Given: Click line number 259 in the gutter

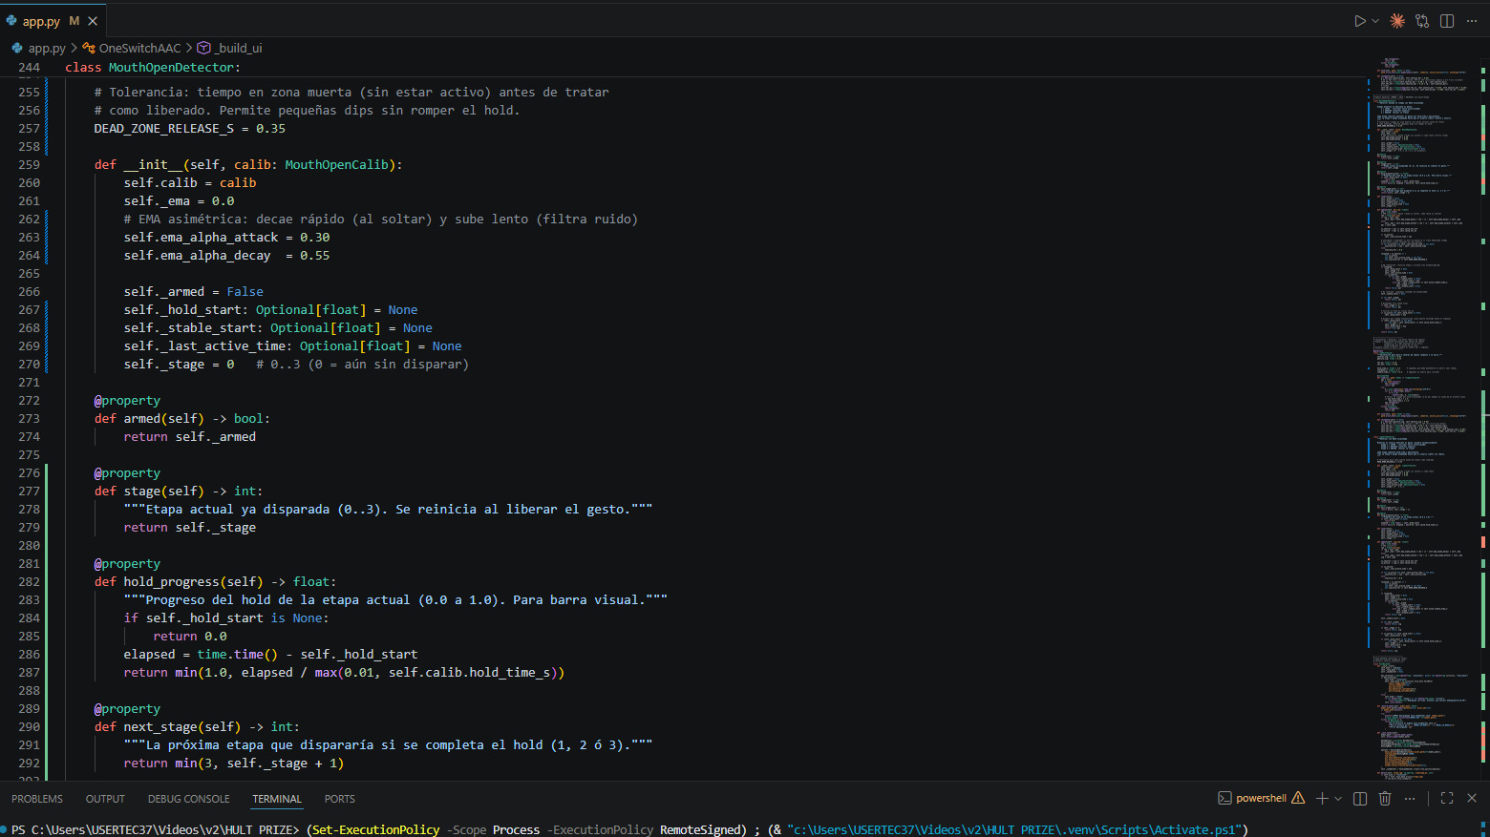Looking at the screenshot, I should [29, 164].
